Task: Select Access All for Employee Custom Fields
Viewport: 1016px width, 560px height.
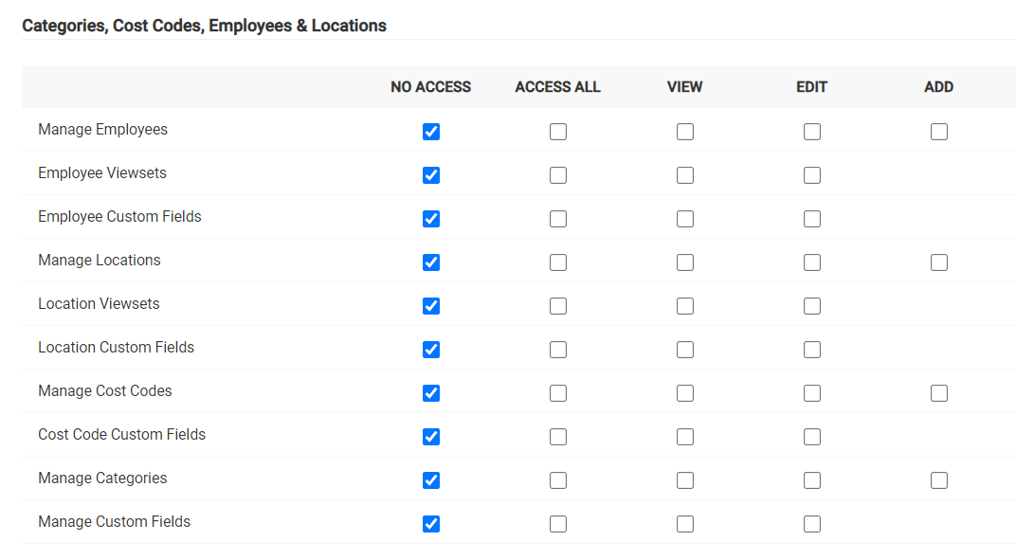Action: tap(558, 219)
